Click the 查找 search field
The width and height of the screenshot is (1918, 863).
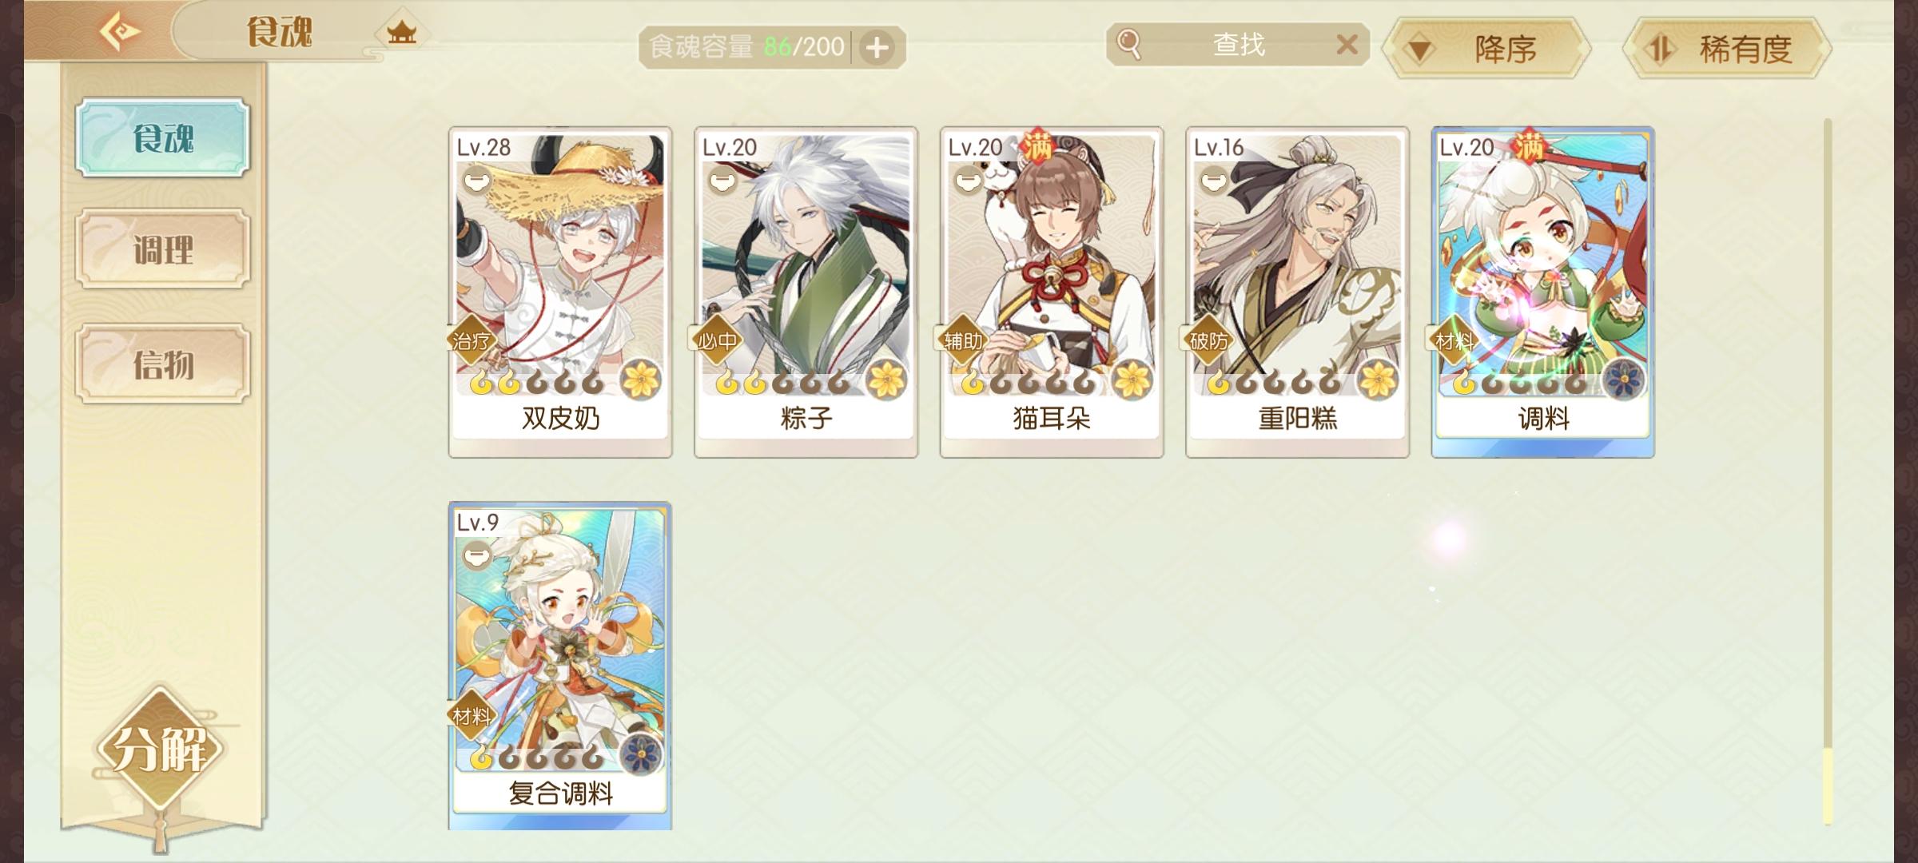1238,45
